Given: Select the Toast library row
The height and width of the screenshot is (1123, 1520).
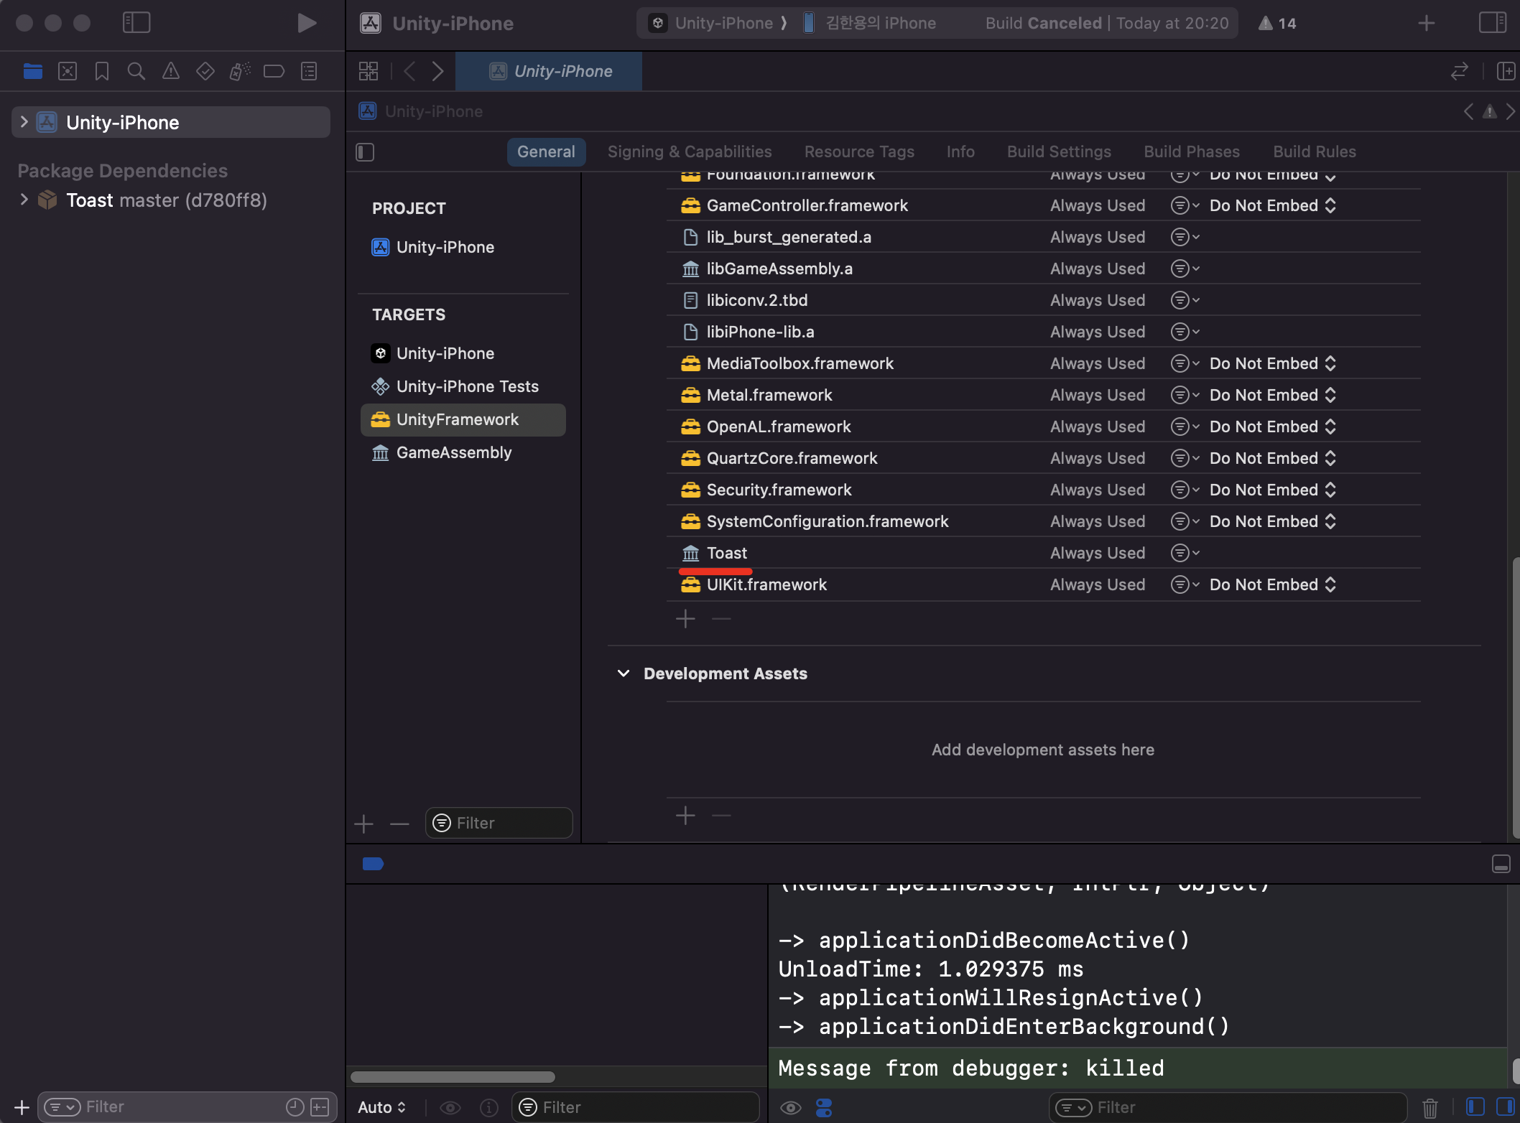Looking at the screenshot, I should [x=1044, y=553].
